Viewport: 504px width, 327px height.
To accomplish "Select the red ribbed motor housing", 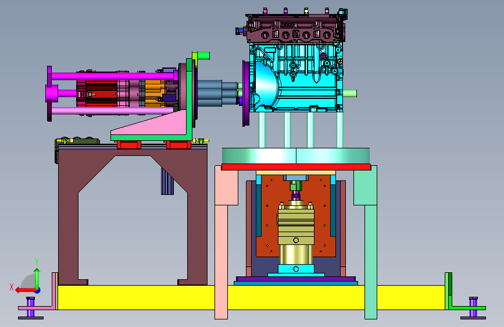I will (101, 94).
